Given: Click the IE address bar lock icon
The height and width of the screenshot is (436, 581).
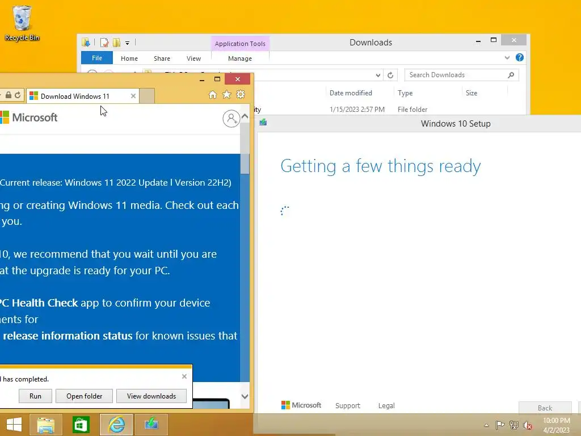Looking at the screenshot, I should (8, 95).
